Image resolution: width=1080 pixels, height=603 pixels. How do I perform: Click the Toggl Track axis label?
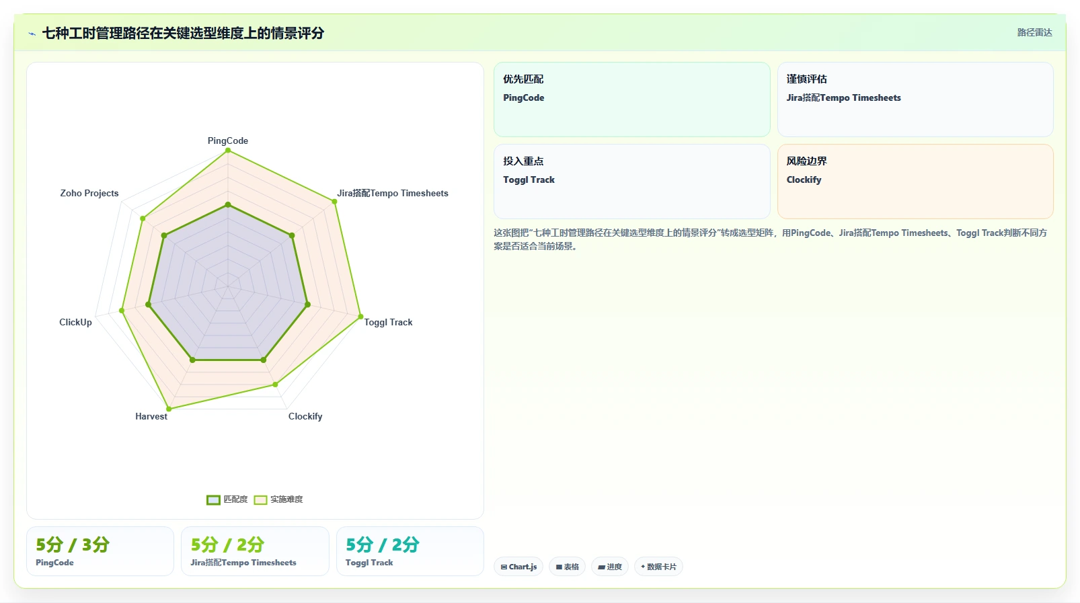point(388,322)
